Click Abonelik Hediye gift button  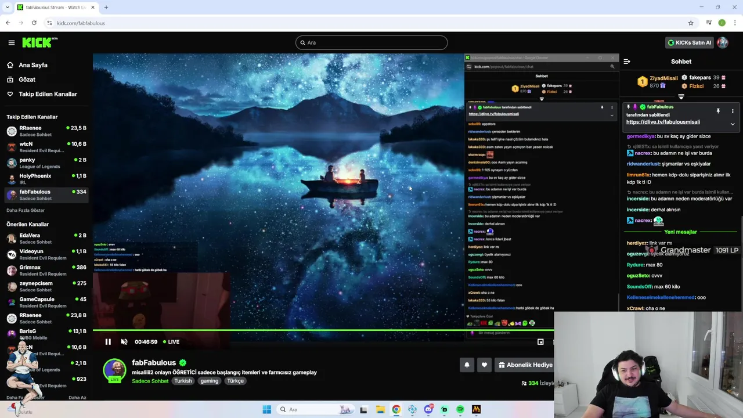click(x=525, y=365)
